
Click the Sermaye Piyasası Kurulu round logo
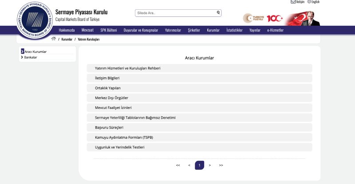[x=35, y=20]
